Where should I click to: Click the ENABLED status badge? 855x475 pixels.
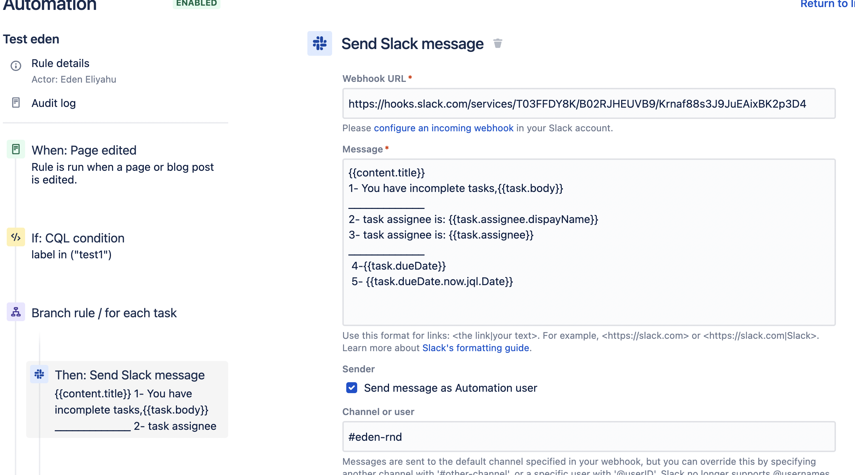pos(196,3)
